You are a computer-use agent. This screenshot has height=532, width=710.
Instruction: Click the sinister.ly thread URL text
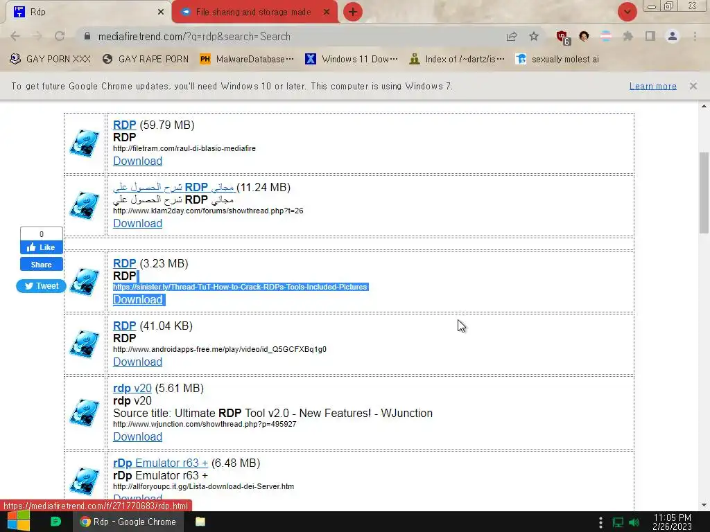point(240,287)
